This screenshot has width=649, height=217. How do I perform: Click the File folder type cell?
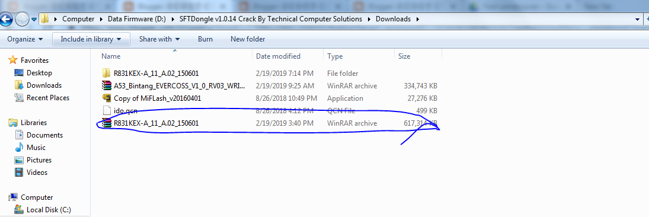[x=343, y=74]
